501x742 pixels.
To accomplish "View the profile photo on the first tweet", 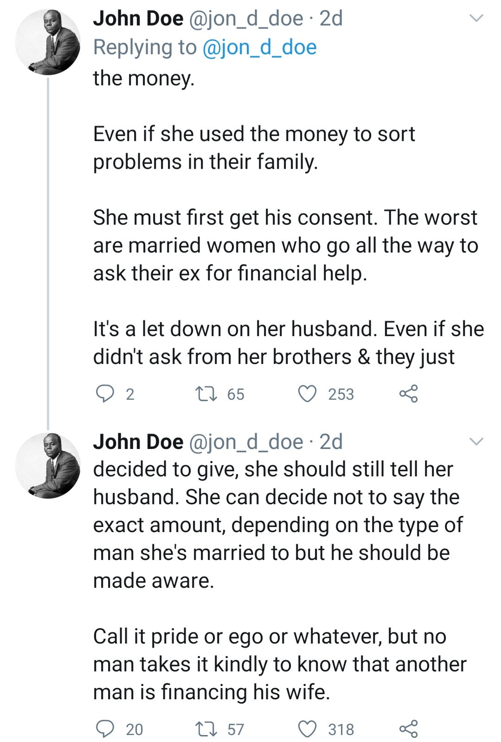I will click(48, 42).
